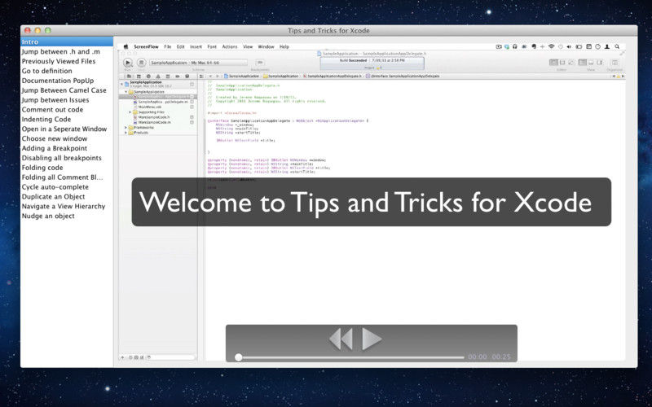Open the File menu in the video
652x407 pixels.
(168, 47)
